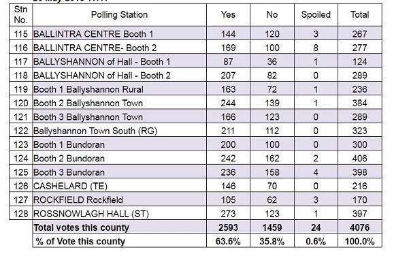Select the No total value 1459

[272, 227]
